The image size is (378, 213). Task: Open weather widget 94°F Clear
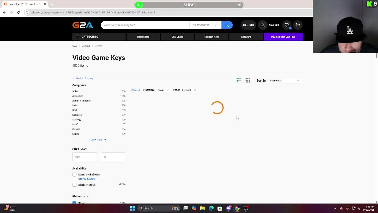[9, 208]
